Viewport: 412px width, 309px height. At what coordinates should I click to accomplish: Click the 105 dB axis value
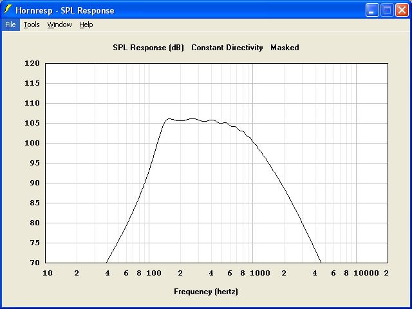32,123
